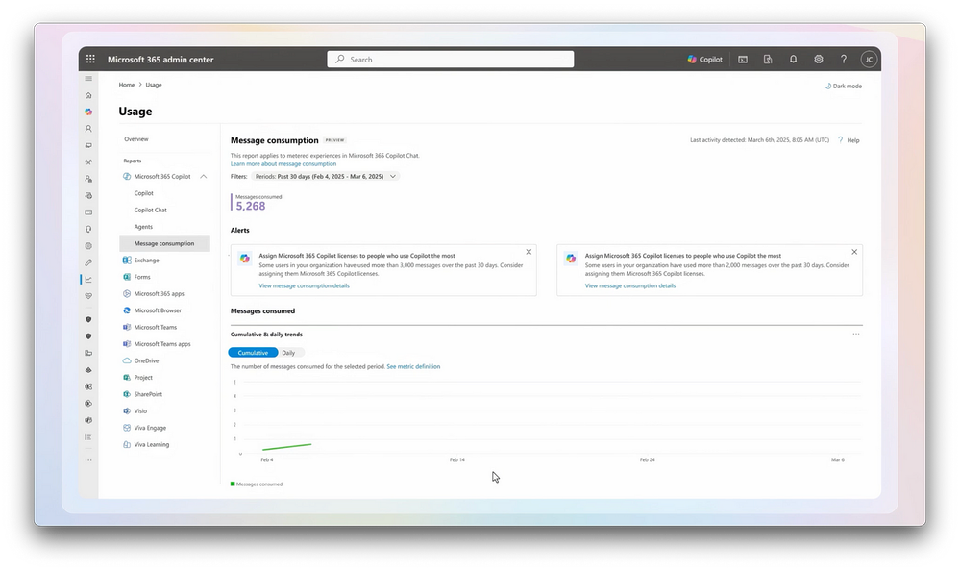Open the Overview page

[135, 139]
